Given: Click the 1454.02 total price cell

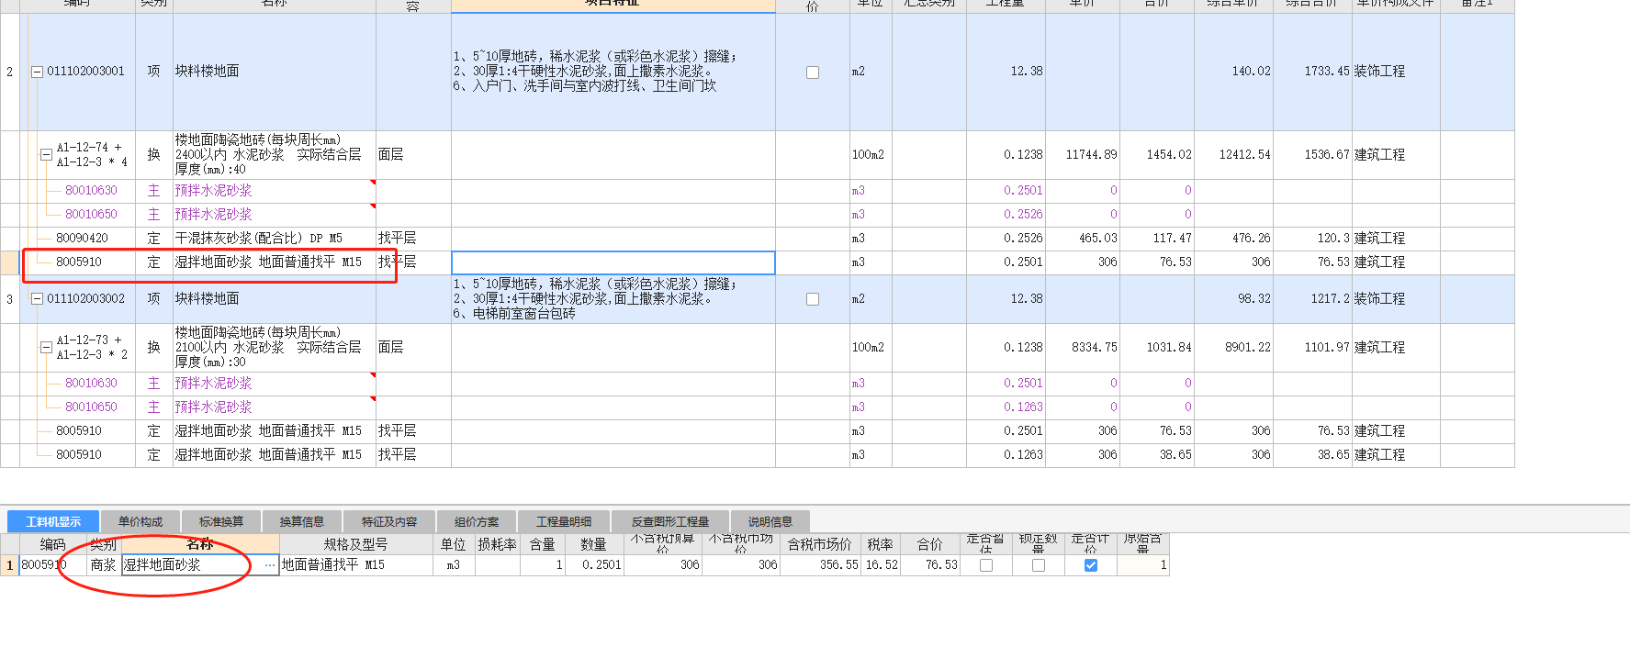Looking at the screenshot, I should 1157,155.
